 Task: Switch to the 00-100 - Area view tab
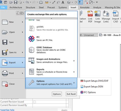tap(110, 35)
